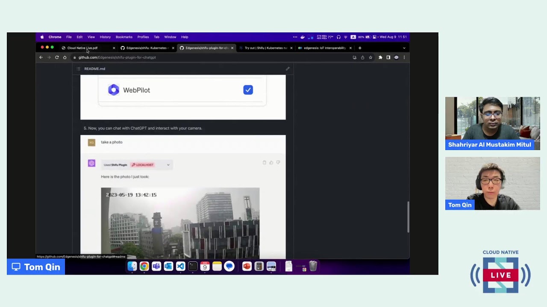
Task: Open the Calendar app in the Dock
Action: (x=205, y=266)
